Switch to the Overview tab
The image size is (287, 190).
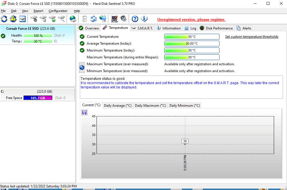click(89, 28)
